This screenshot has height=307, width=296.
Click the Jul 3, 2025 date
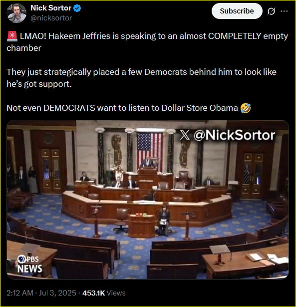point(57,293)
